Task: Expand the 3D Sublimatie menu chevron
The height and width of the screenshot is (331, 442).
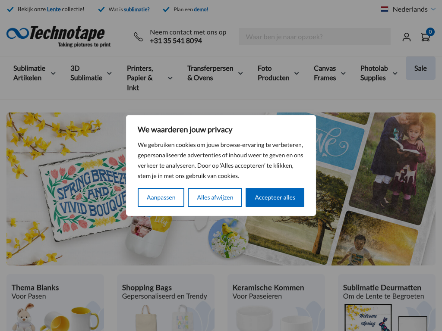Action: [109, 73]
